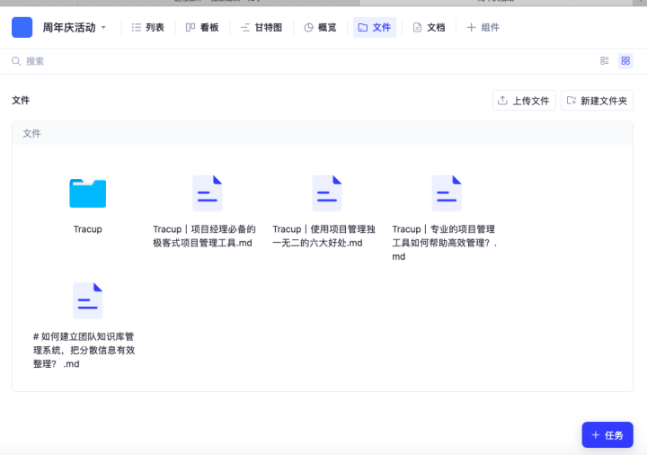
Task: Open the 概览 overview tab
Action: [320, 27]
